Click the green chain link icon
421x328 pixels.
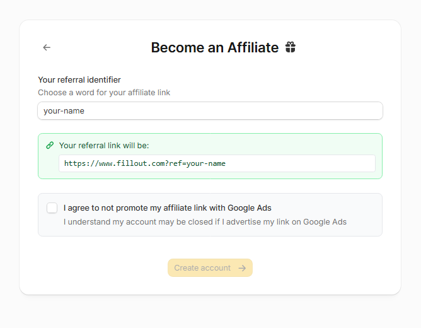point(50,145)
